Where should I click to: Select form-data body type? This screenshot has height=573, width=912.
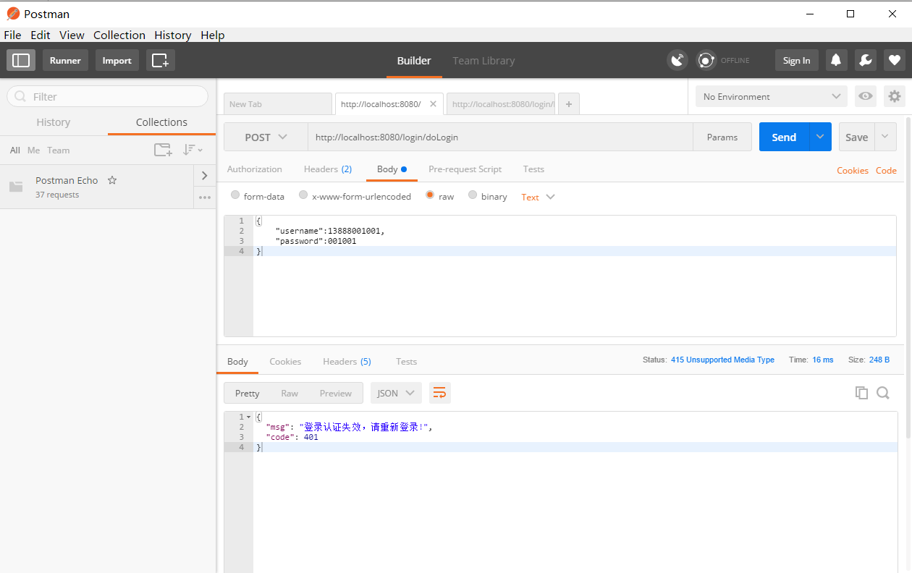[235, 195]
